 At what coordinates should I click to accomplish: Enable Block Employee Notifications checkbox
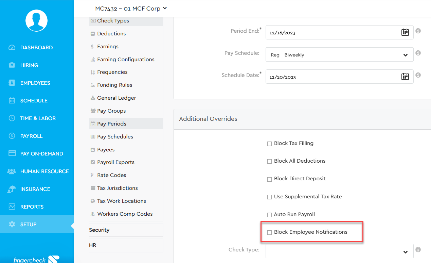point(270,232)
